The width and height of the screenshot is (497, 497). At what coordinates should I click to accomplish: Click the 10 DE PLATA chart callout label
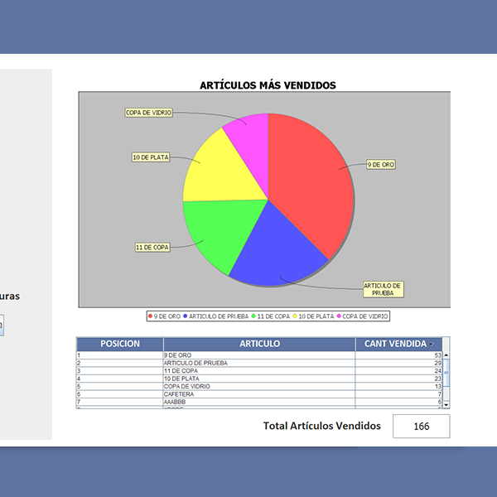[x=151, y=157]
